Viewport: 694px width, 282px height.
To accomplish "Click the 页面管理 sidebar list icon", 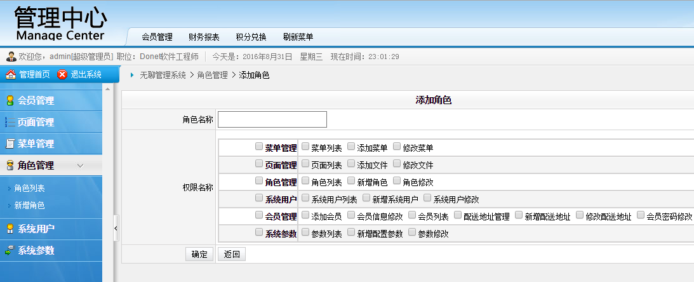I will click(x=10, y=122).
